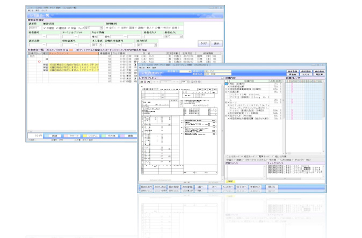
Task: Click the 閉じる button in receipt check window
Action: [271, 186]
